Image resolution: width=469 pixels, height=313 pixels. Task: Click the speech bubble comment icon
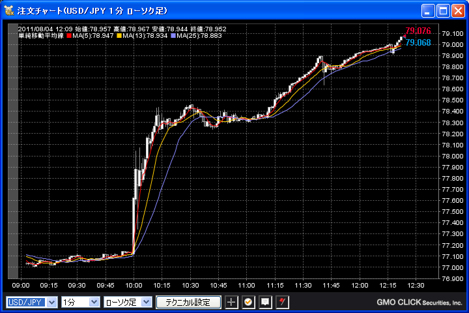click(265, 302)
